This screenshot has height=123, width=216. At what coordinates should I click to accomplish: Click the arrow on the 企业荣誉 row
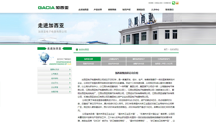tap(70, 87)
